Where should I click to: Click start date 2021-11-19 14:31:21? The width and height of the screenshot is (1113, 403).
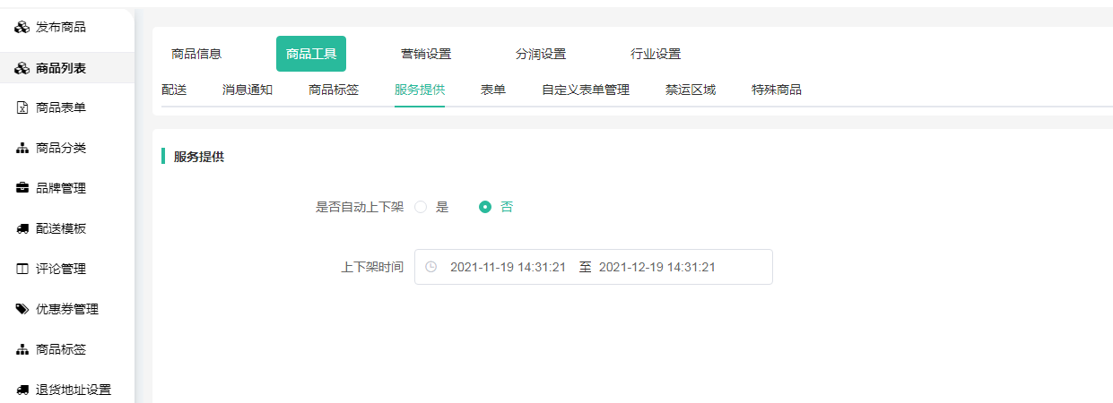point(508,267)
